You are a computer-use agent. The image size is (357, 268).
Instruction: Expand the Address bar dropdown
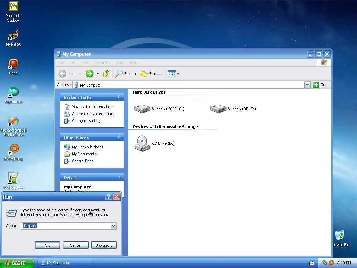point(307,85)
